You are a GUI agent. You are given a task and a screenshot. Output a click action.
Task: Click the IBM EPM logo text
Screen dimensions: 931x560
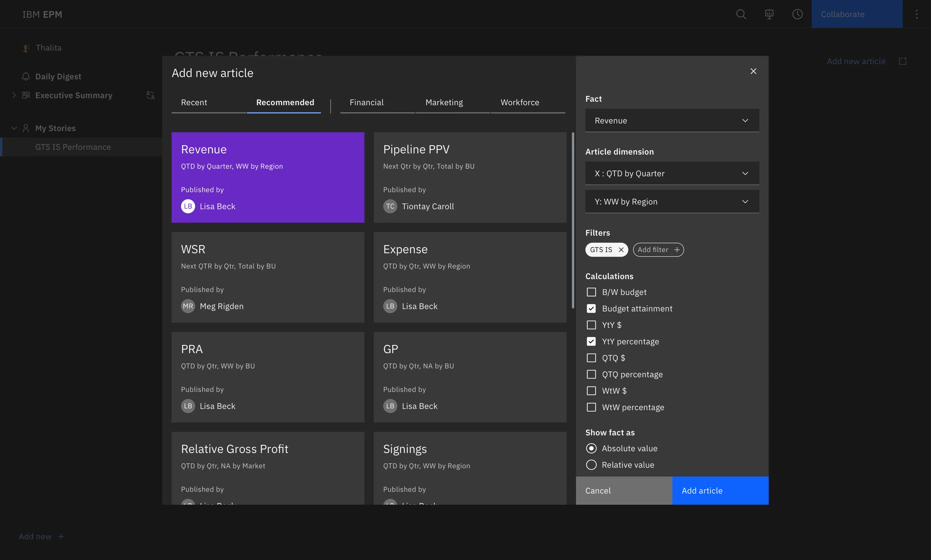[x=42, y=14]
